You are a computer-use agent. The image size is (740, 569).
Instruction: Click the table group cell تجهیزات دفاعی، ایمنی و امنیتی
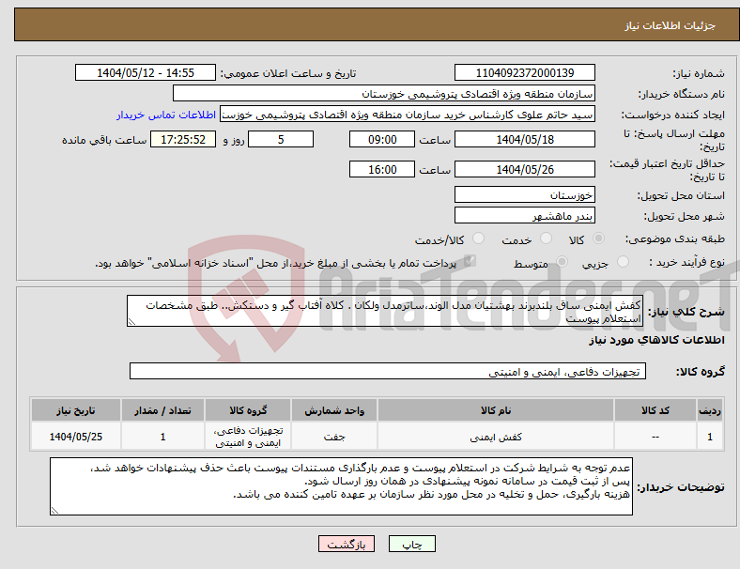[x=248, y=437]
